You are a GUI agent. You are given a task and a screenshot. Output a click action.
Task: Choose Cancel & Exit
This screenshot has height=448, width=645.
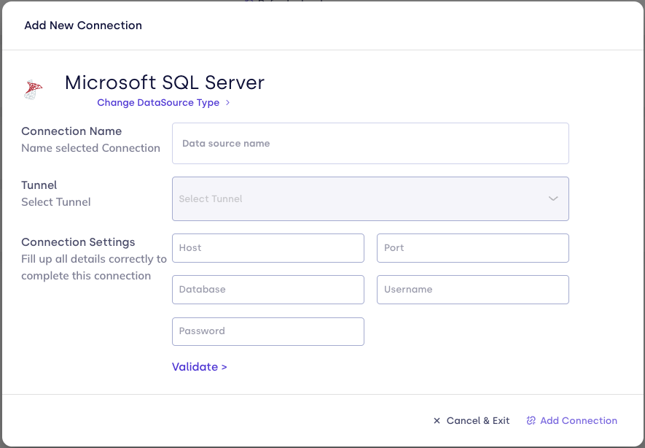point(472,421)
